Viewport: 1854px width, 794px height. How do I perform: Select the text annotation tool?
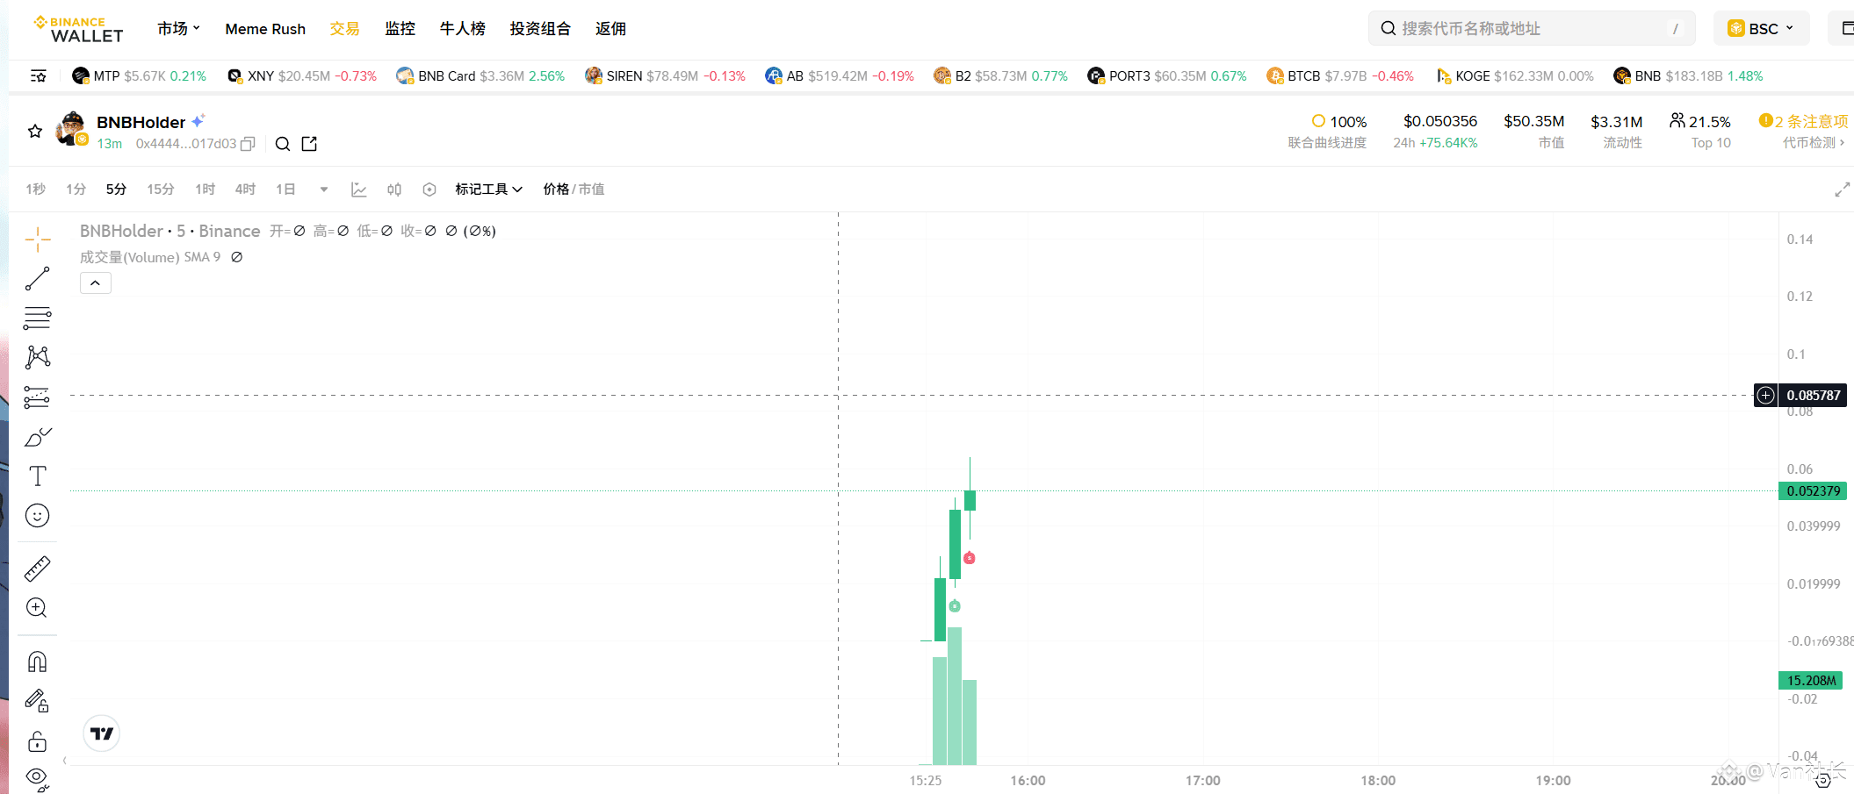pos(37,476)
